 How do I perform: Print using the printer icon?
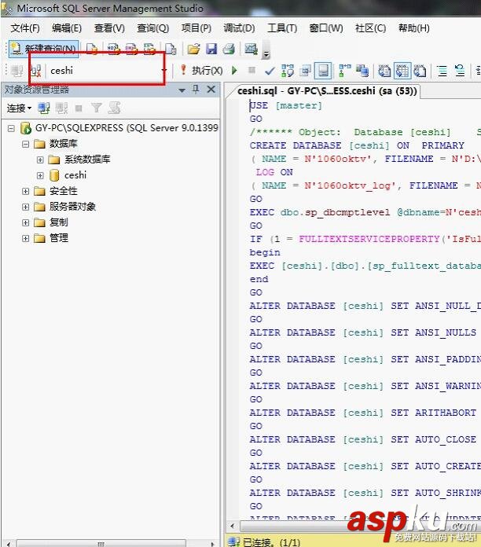(x=229, y=49)
